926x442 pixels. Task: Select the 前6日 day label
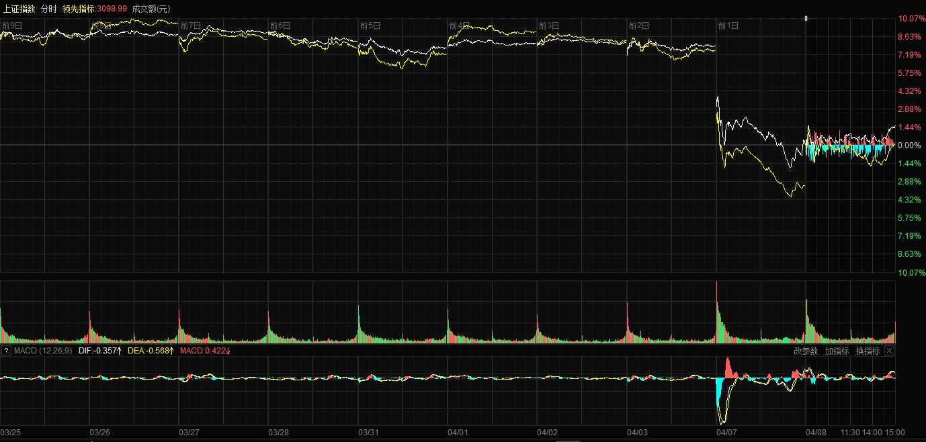(x=280, y=25)
